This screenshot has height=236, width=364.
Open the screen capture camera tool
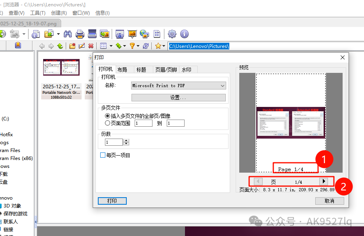[120, 34]
